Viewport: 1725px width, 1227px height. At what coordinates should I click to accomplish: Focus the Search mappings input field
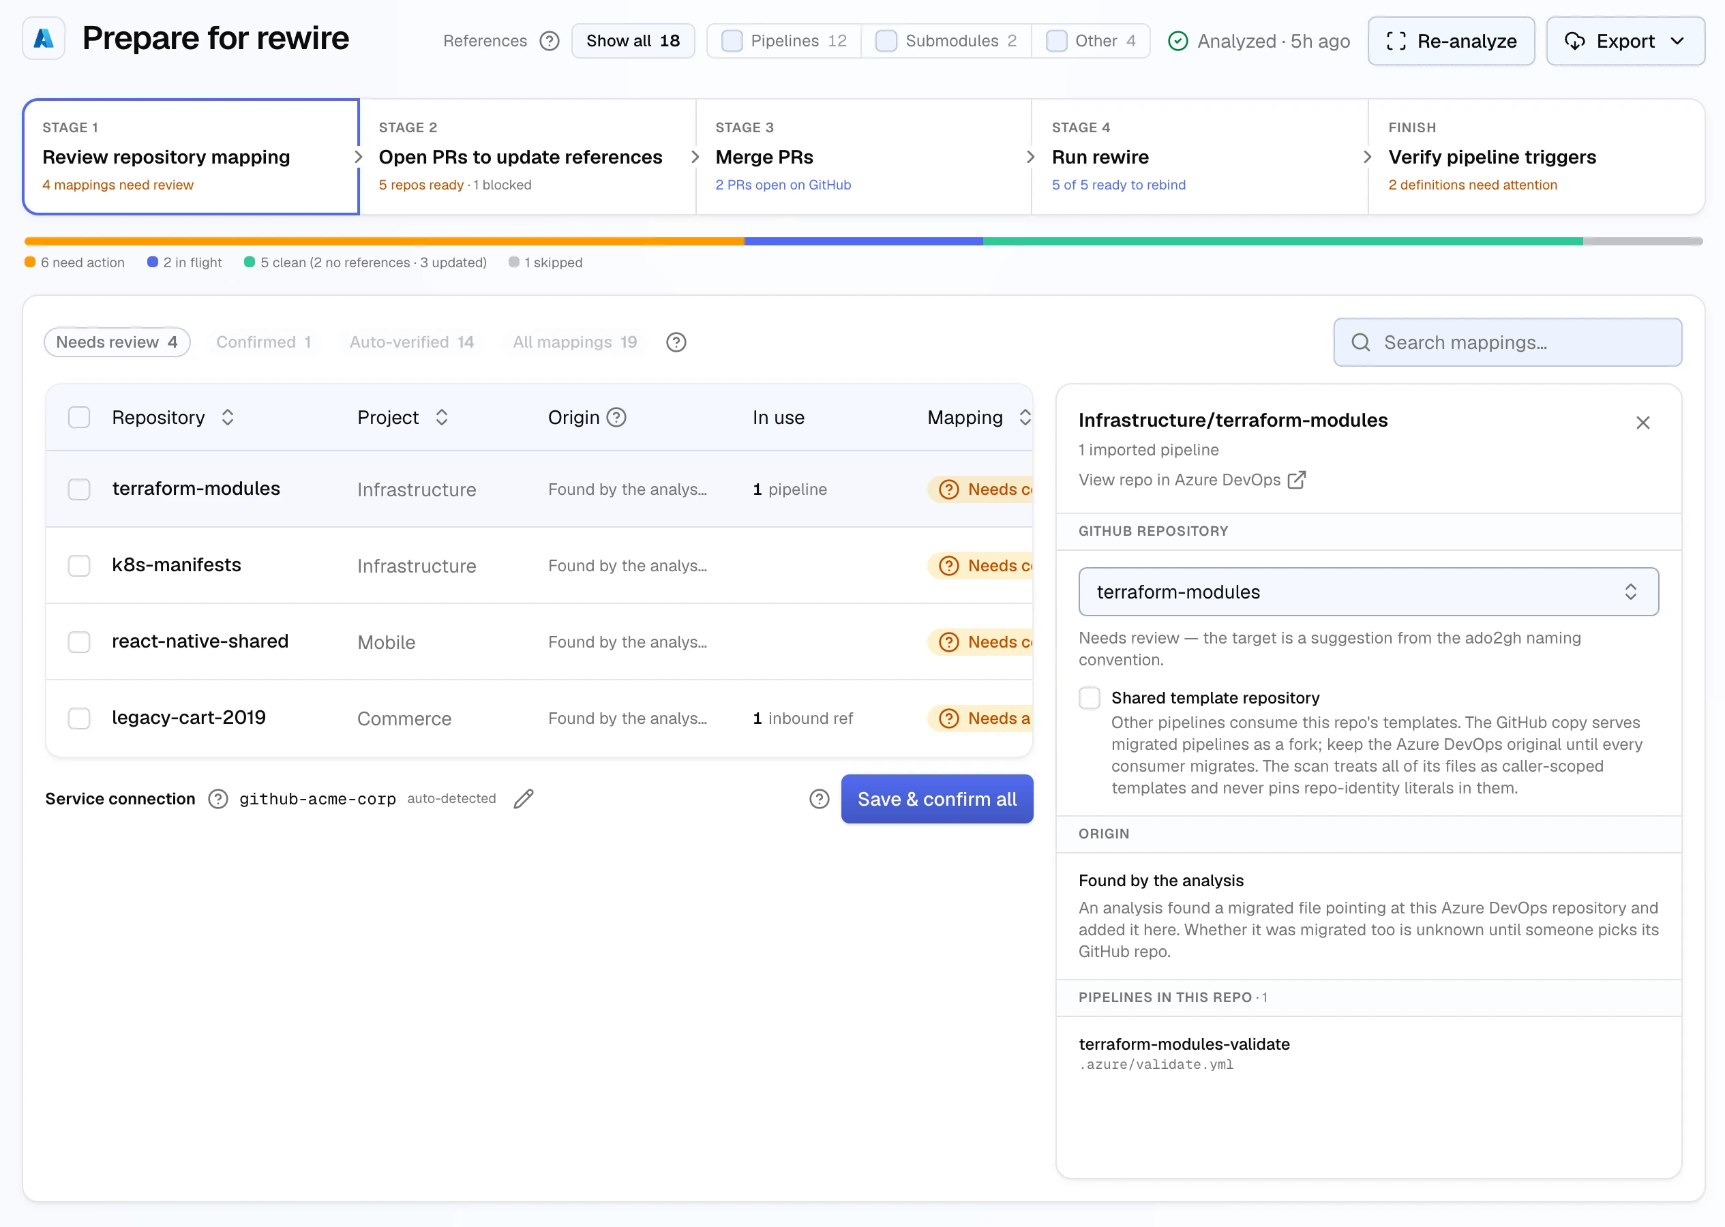[1507, 342]
